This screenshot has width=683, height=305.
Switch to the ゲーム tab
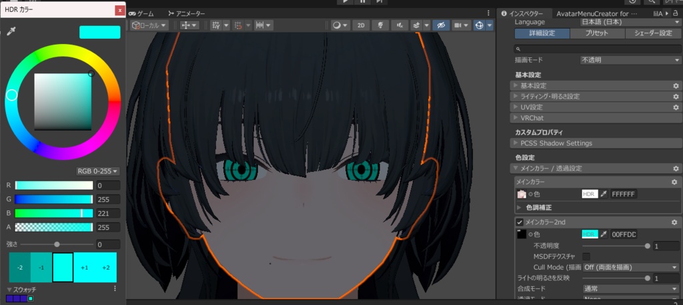[x=141, y=13]
